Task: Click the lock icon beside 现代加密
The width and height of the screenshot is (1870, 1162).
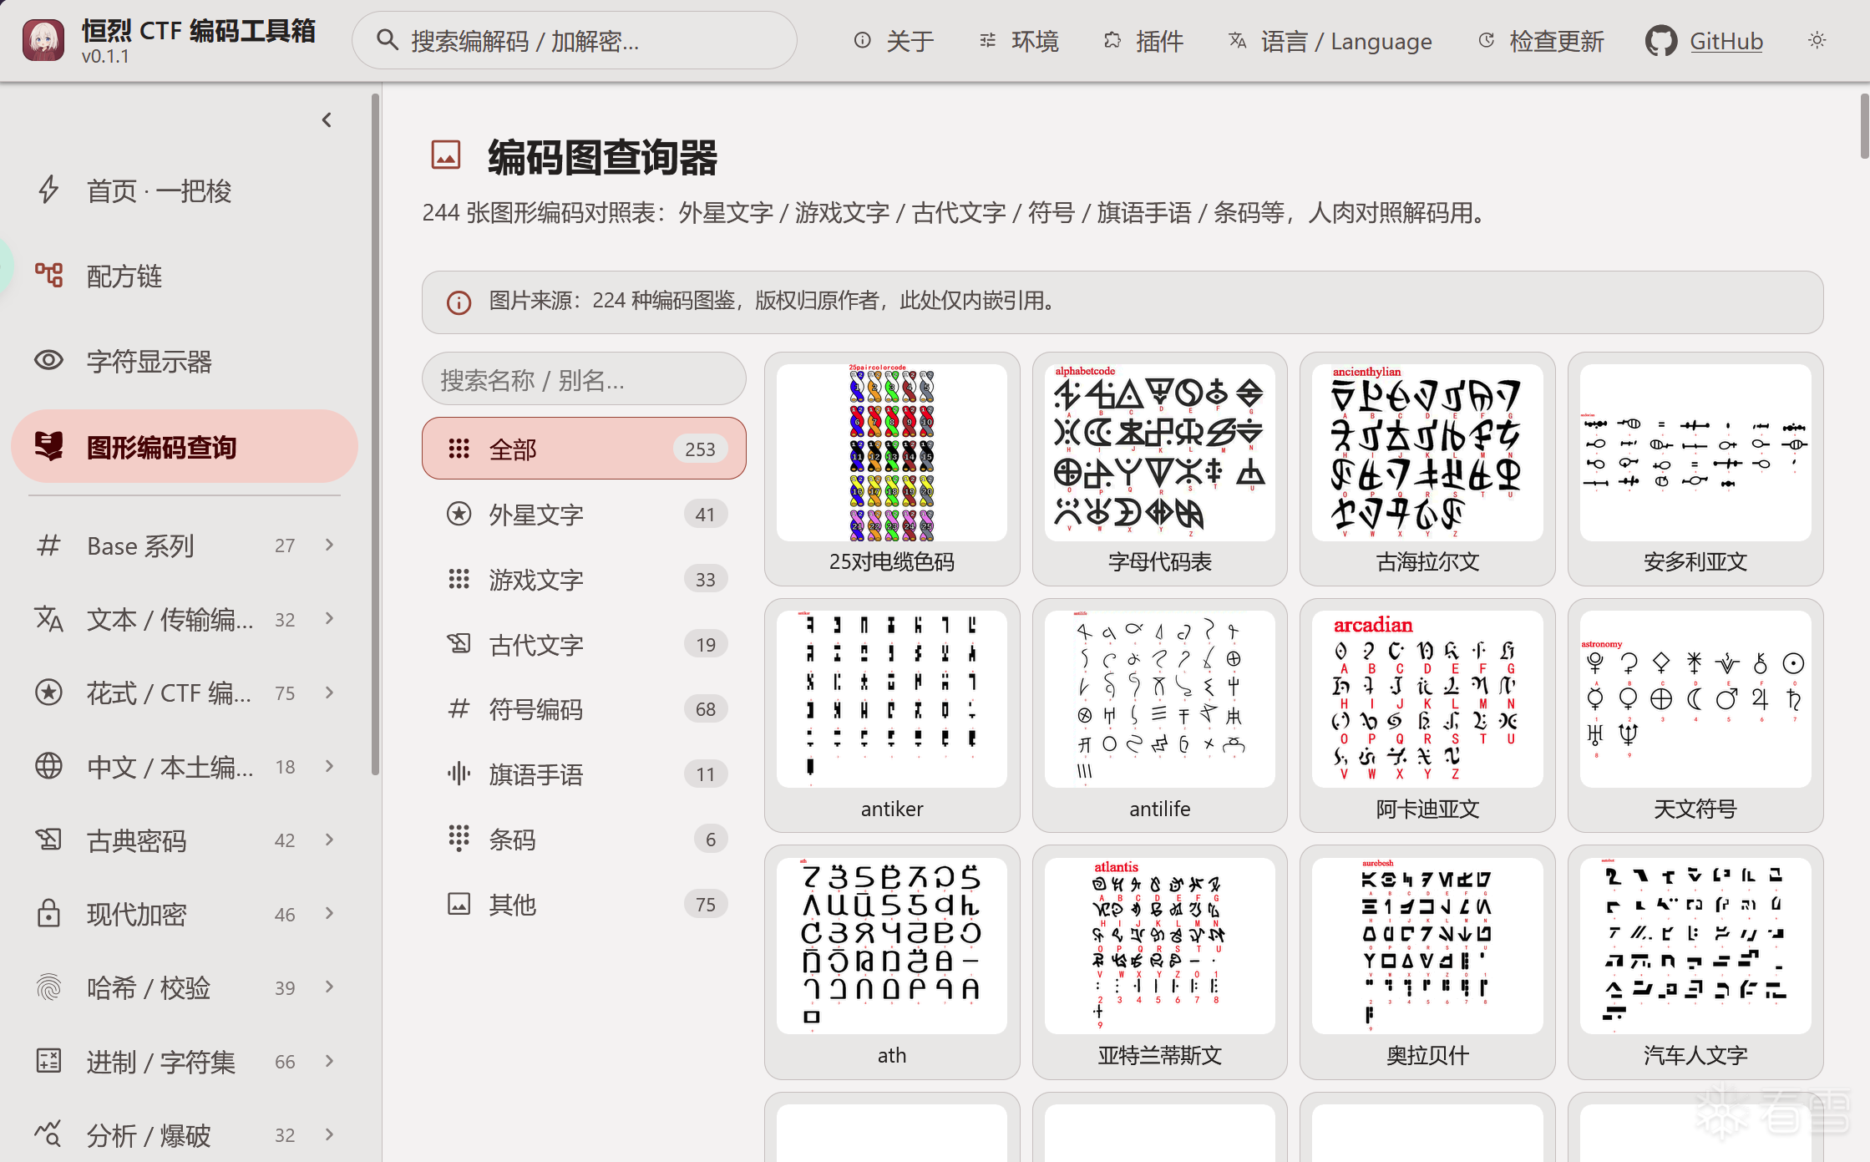Action: (48, 913)
